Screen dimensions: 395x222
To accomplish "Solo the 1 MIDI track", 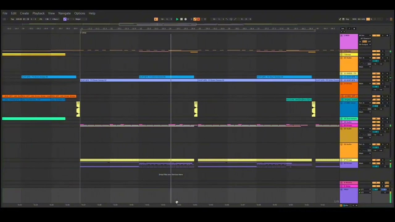I will pyautogui.click(x=383, y=35).
